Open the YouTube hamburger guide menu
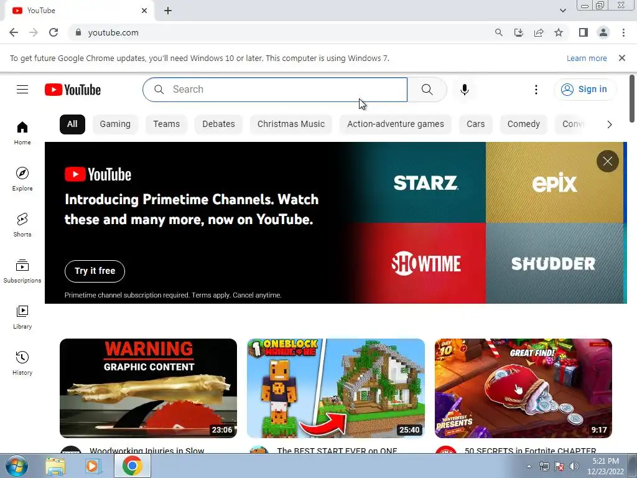The height and width of the screenshot is (478, 637). (x=22, y=90)
